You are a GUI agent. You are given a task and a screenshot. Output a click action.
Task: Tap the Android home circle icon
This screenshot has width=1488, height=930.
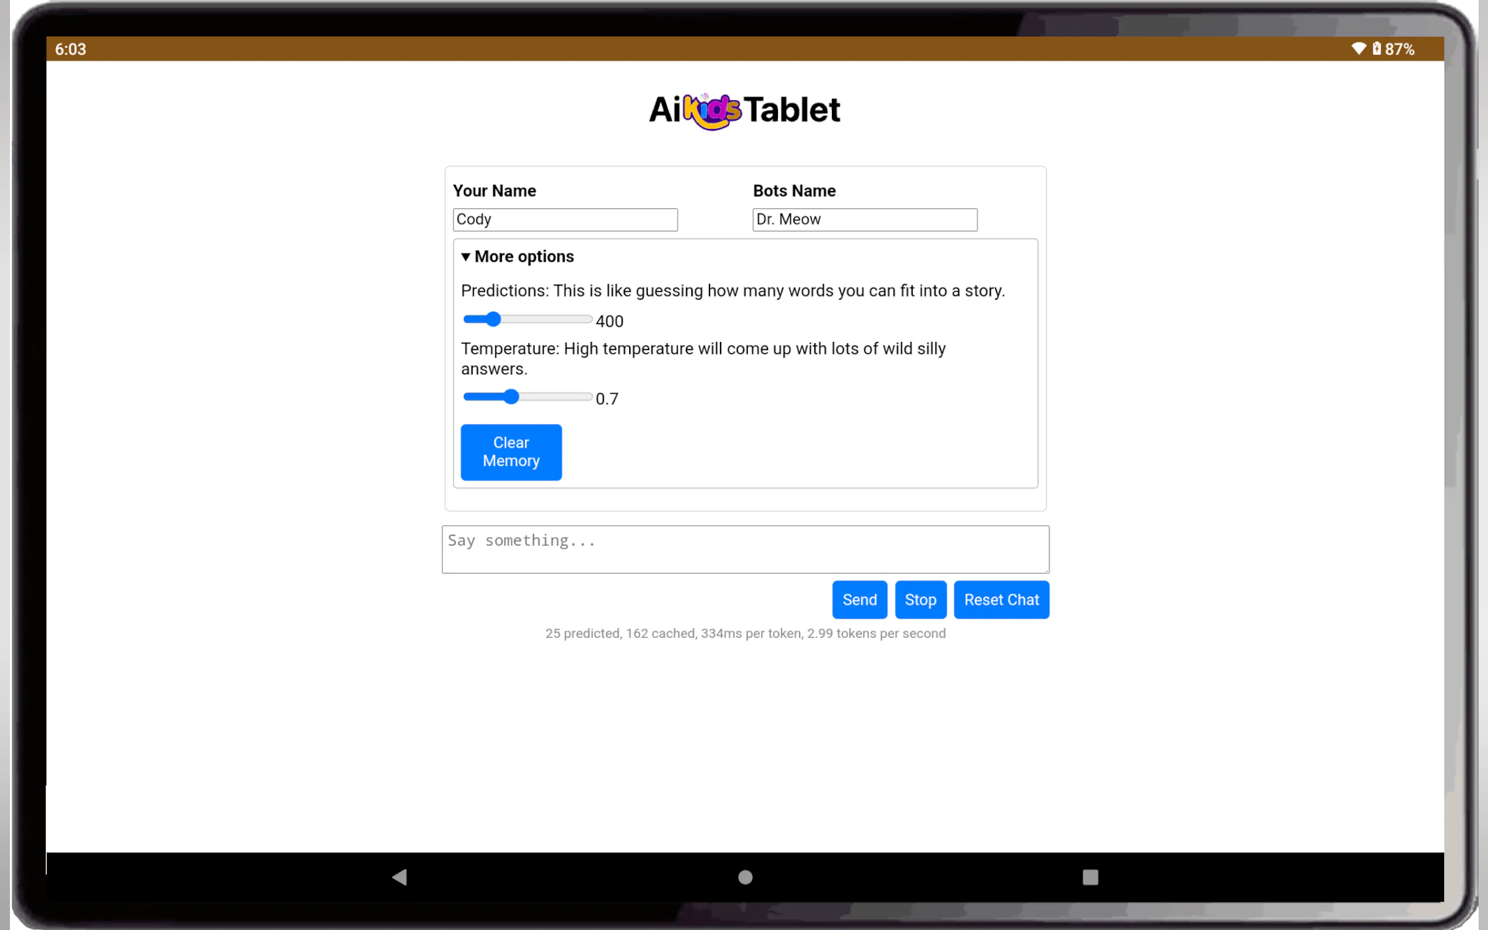click(745, 877)
